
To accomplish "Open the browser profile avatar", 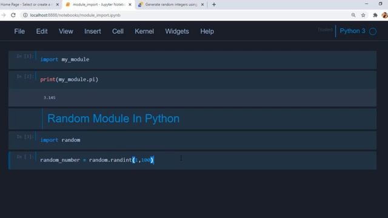I will 385,15.
